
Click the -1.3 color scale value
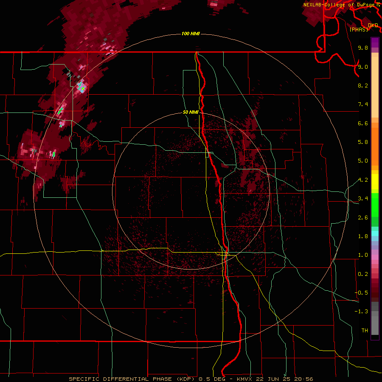pos(361,312)
